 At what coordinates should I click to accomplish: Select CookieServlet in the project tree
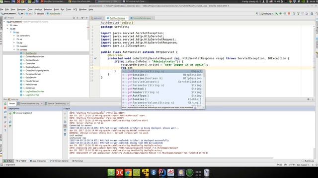(x=32, y=67)
